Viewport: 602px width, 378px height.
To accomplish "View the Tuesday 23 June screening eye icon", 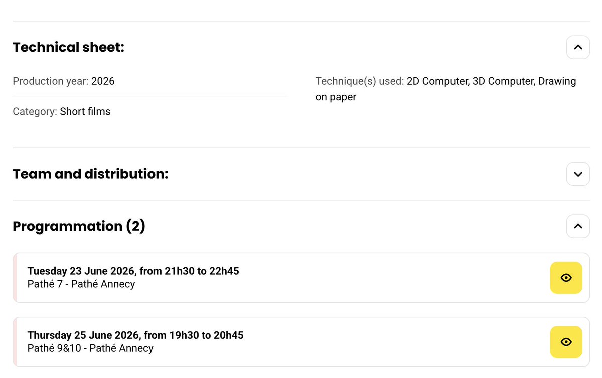I will coord(566,278).
